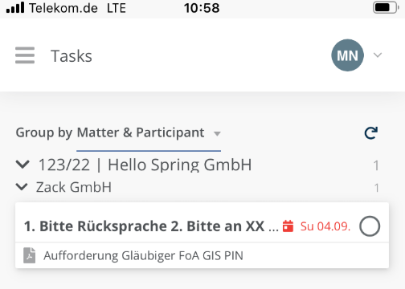Collapse the 123/22 Hello Spring GmbH group
The height and width of the screenshot is (289, 405).
(22, 164)
